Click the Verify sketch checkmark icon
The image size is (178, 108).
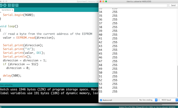(1, 5)
